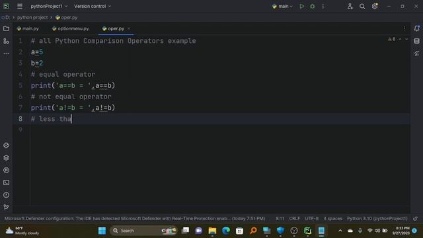This screenshot has width=423, height=238.
Task: Click gutter line number 9
Action: tap(20, 130)
